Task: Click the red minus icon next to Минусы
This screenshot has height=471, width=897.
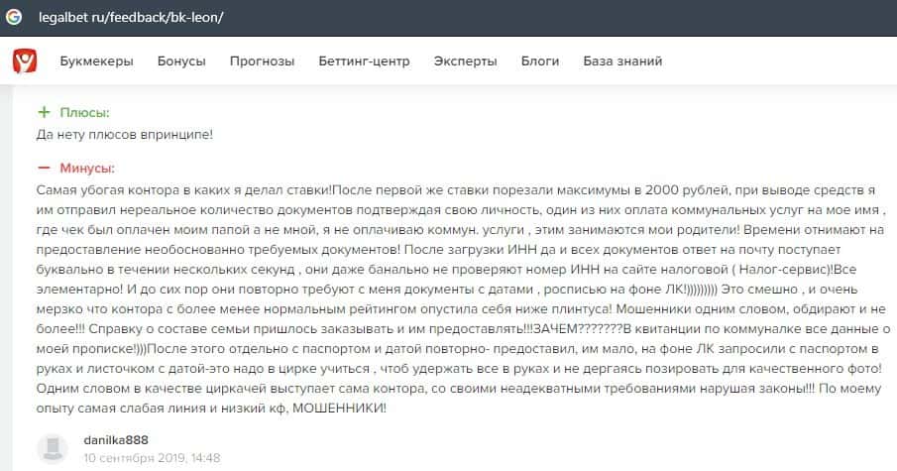Action: click(x=44, y=168)
